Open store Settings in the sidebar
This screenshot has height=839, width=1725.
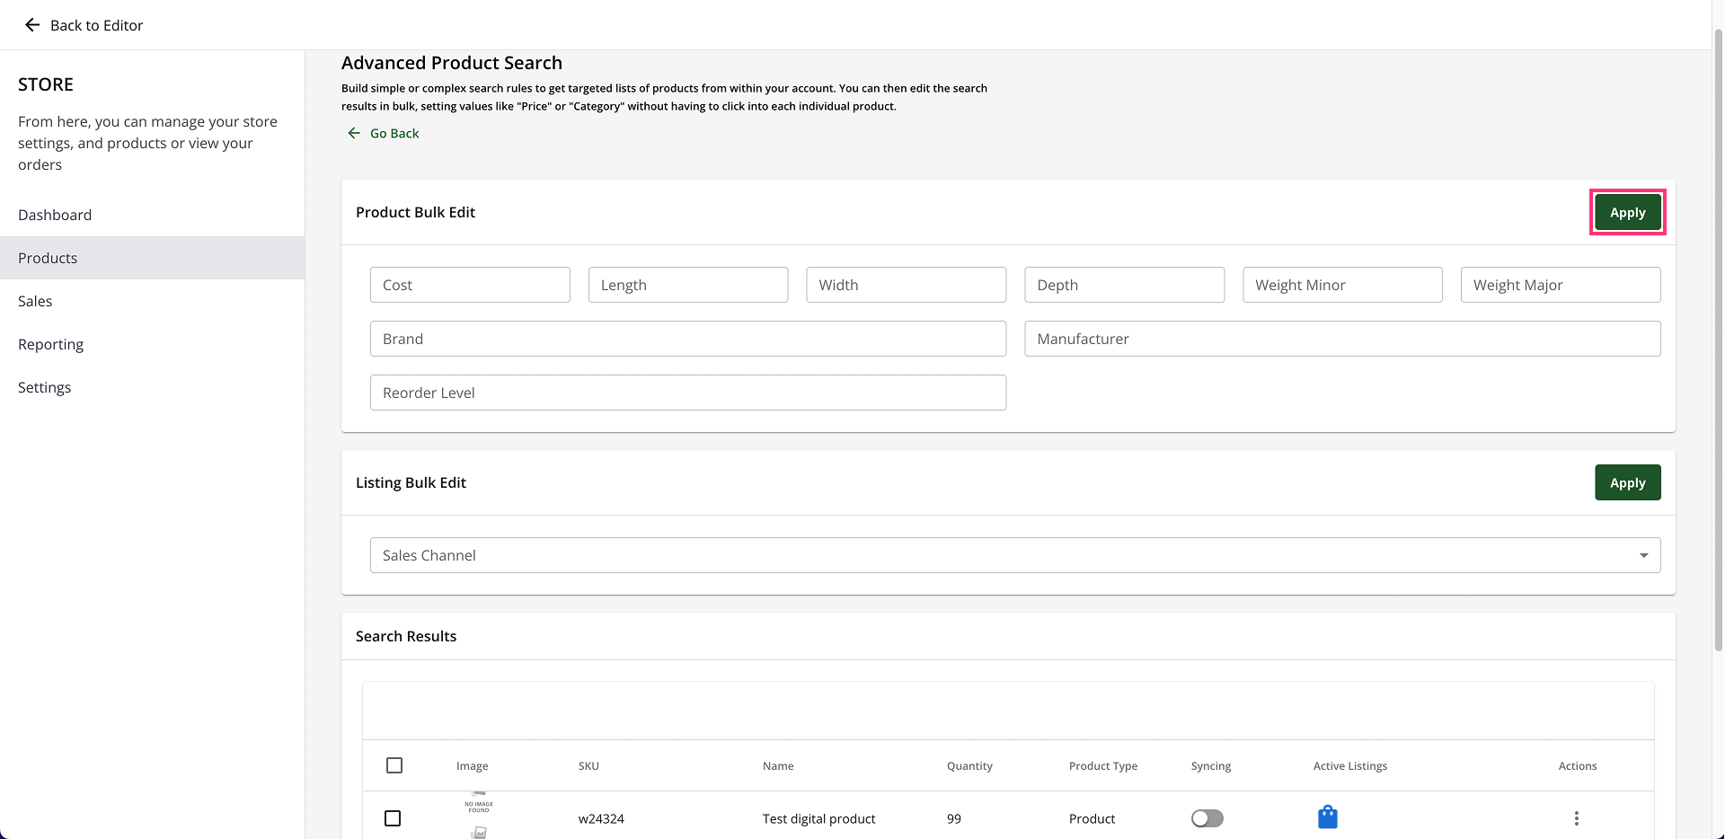pyautogui.click(x=44, y=387)
